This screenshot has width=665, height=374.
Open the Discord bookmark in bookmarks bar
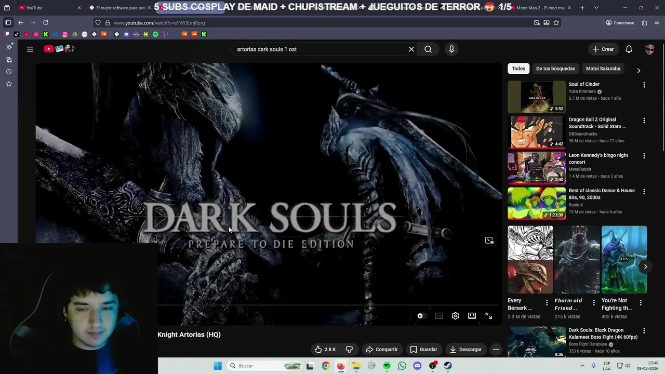(126, 34)
